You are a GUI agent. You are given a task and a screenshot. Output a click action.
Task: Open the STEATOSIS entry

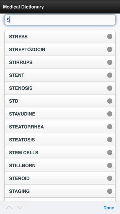coord(60,140)
